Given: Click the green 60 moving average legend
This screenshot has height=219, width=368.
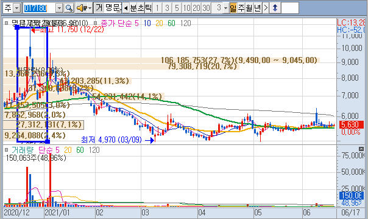Looking at the screenshot, I should coord(171,23).
